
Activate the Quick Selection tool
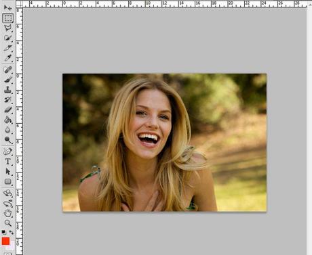point(7,38)
